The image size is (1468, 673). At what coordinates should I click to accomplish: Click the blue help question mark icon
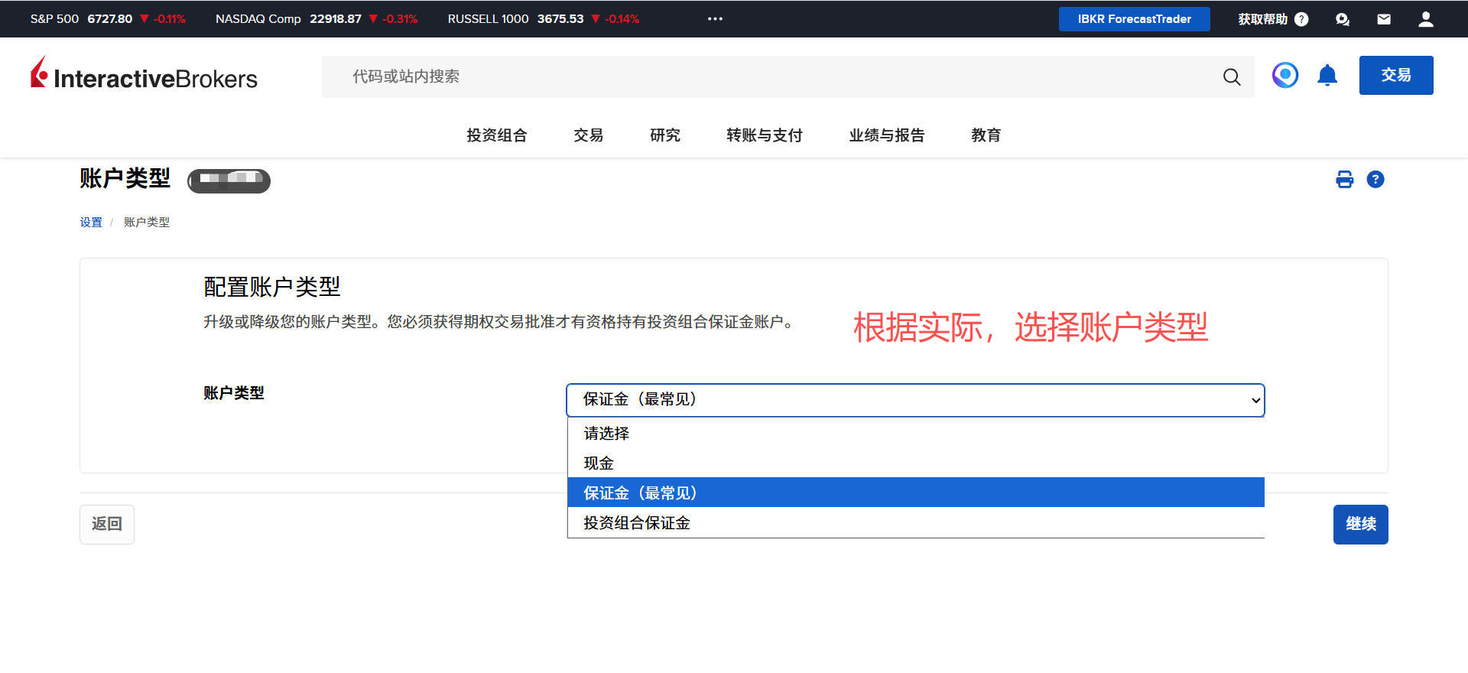click(1375, 180)
